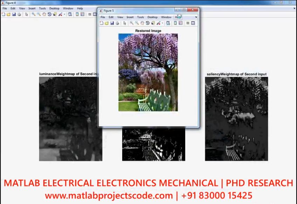Click Save icon in Figure 5 toolbar
This screenshot has height=204, width=297.
(x=112, y=23)
